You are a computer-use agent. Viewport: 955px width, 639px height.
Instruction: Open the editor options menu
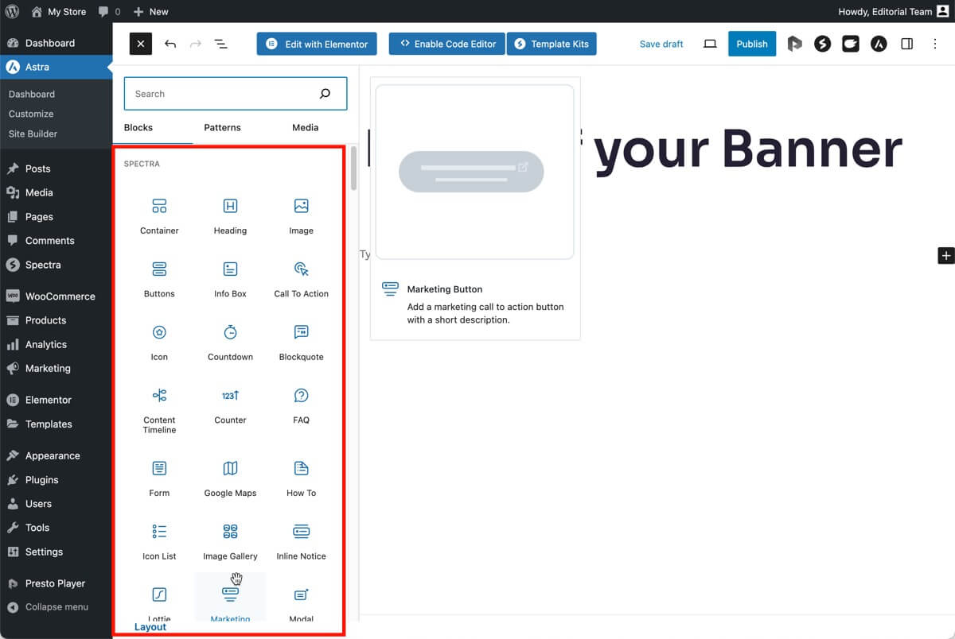[x=935, y=44]
